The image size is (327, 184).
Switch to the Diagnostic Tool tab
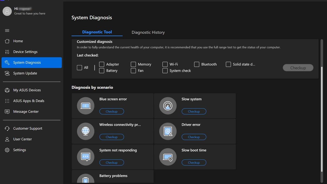(97, 32)
